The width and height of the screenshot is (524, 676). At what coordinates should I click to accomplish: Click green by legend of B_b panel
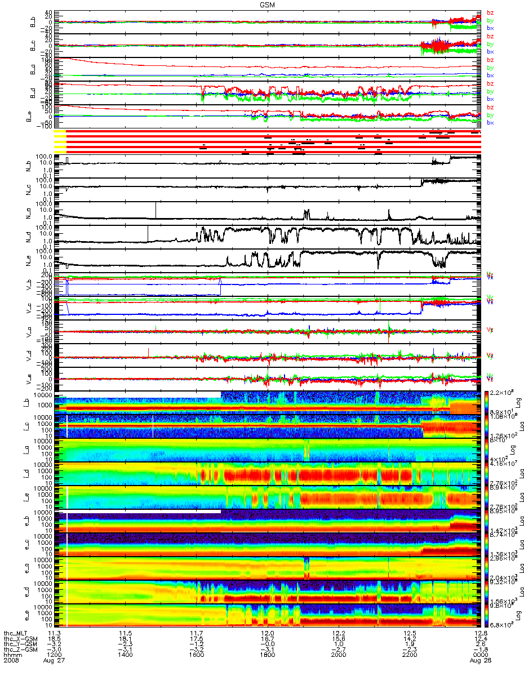click(x=490, y=20)
